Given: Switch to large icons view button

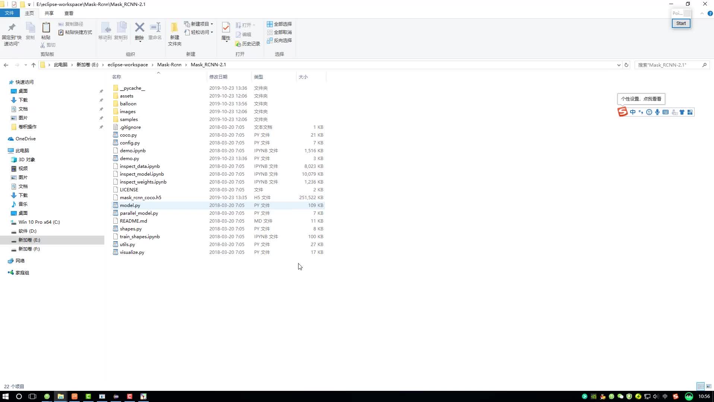Looking at the screenshot, I should click(x=709, y=386).
